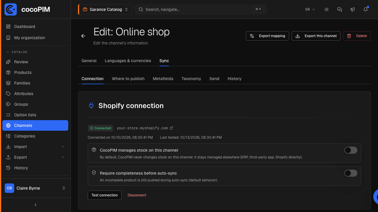Switch to the General tab
This screenshot has height=212, width=378.
pyautogui.click(x=89, y=61)
